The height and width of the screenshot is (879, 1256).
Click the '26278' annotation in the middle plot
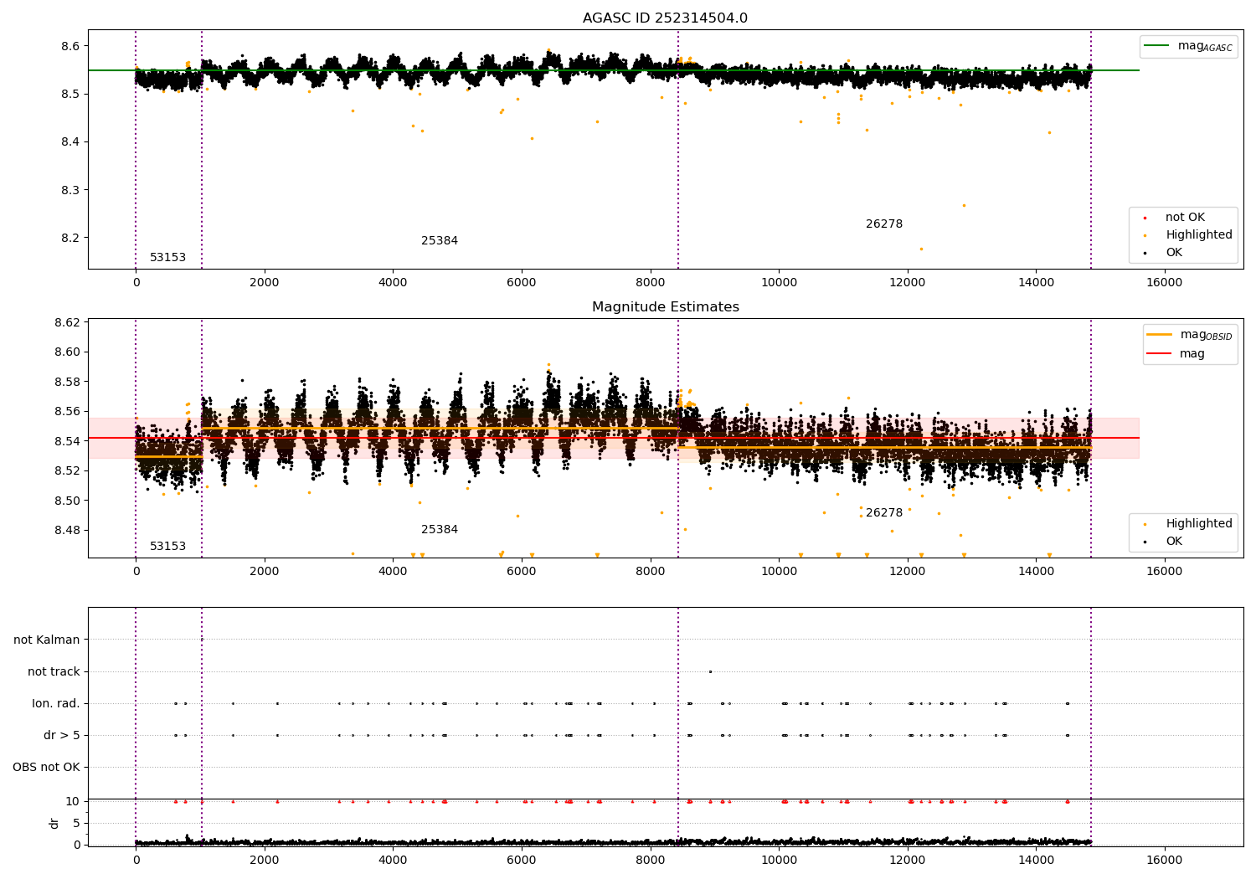pyautogui.click(x=884, y=513)
